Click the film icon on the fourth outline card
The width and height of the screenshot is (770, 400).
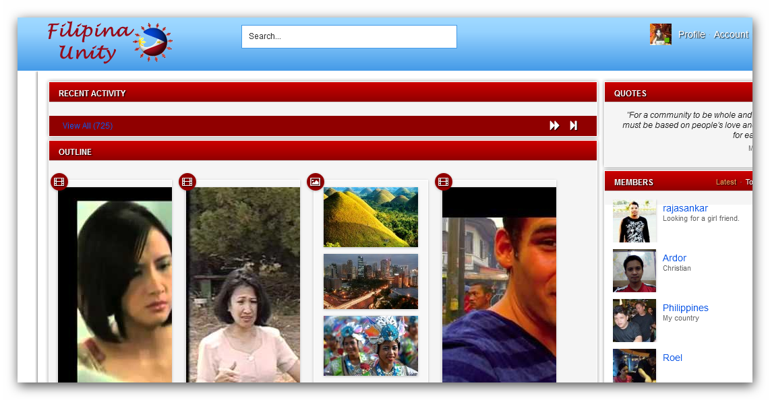tap(444, 182)
